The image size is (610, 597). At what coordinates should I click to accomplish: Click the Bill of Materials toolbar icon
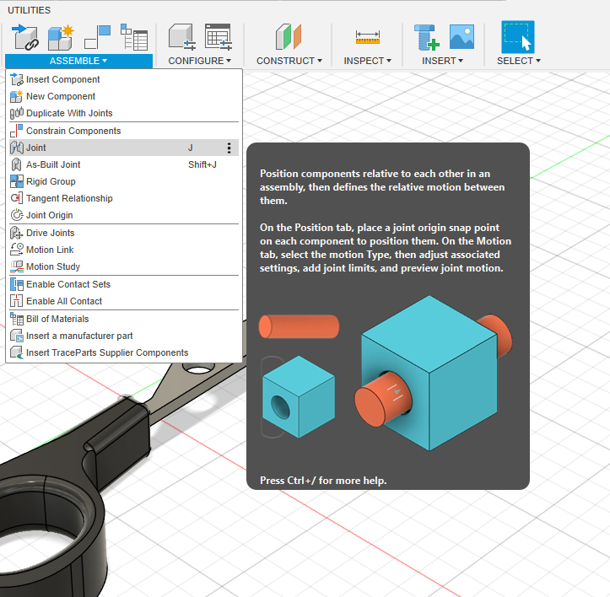coord(133,36)
